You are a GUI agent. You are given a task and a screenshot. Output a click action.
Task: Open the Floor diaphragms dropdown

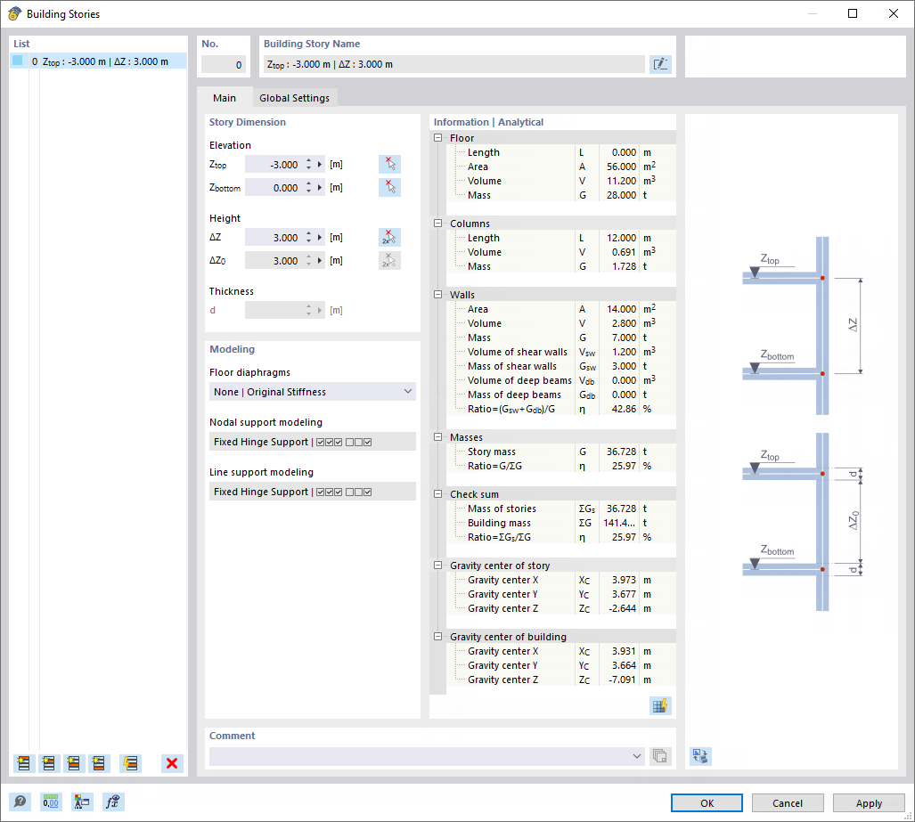click(x=408, y=391)
